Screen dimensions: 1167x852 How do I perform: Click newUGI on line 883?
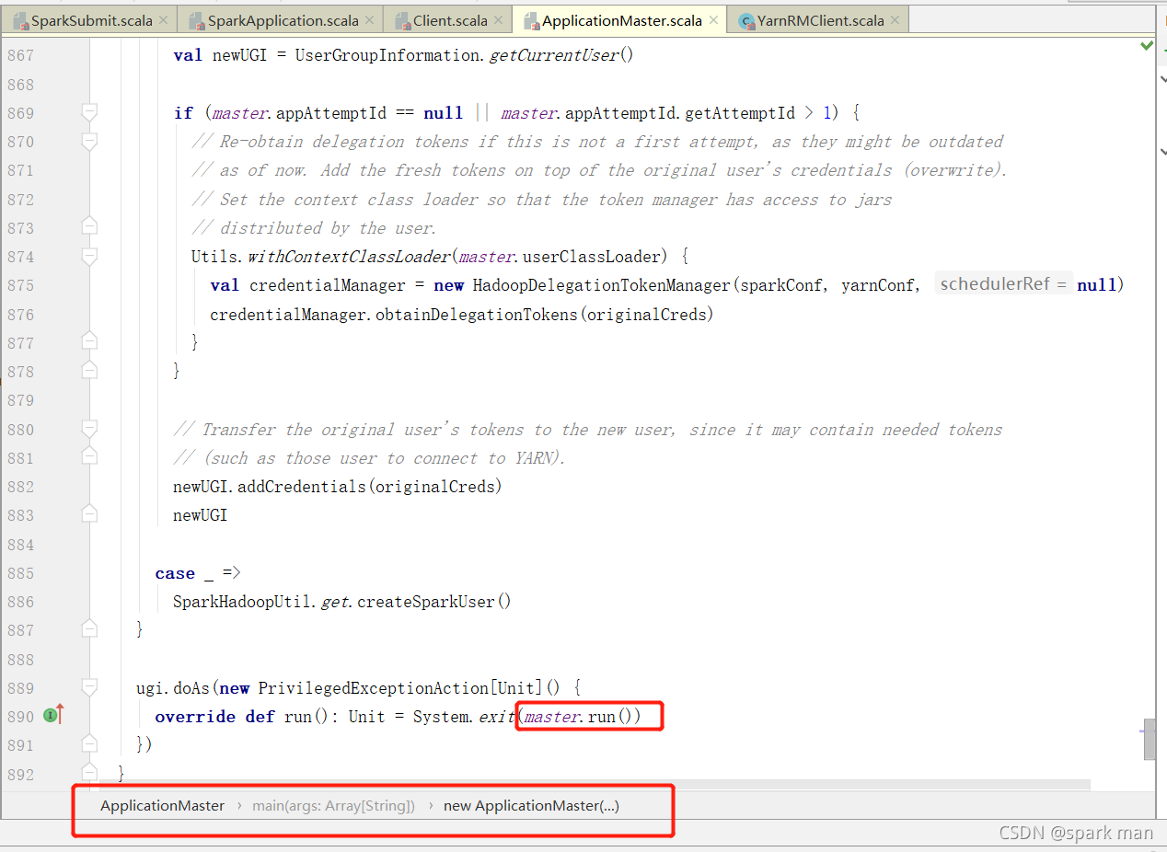click(x=201, y=515)
